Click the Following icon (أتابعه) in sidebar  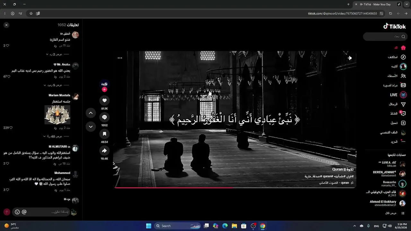403,66
